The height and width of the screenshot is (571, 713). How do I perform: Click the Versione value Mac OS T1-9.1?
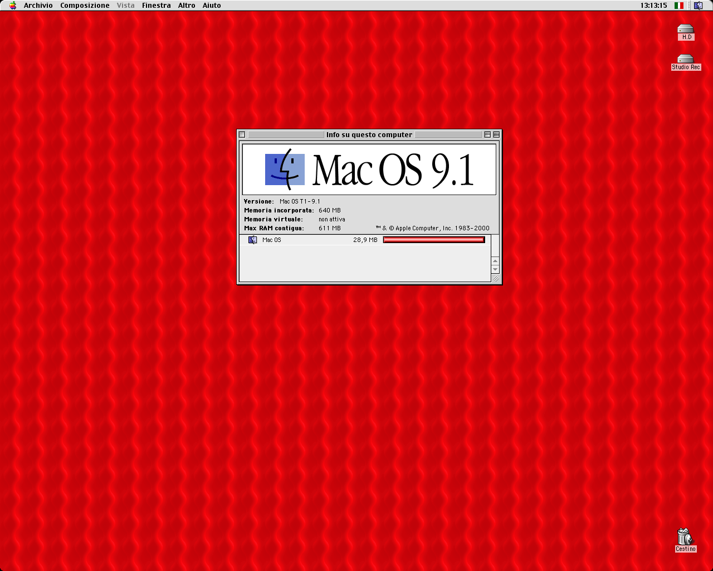click(x=300, y=201)
